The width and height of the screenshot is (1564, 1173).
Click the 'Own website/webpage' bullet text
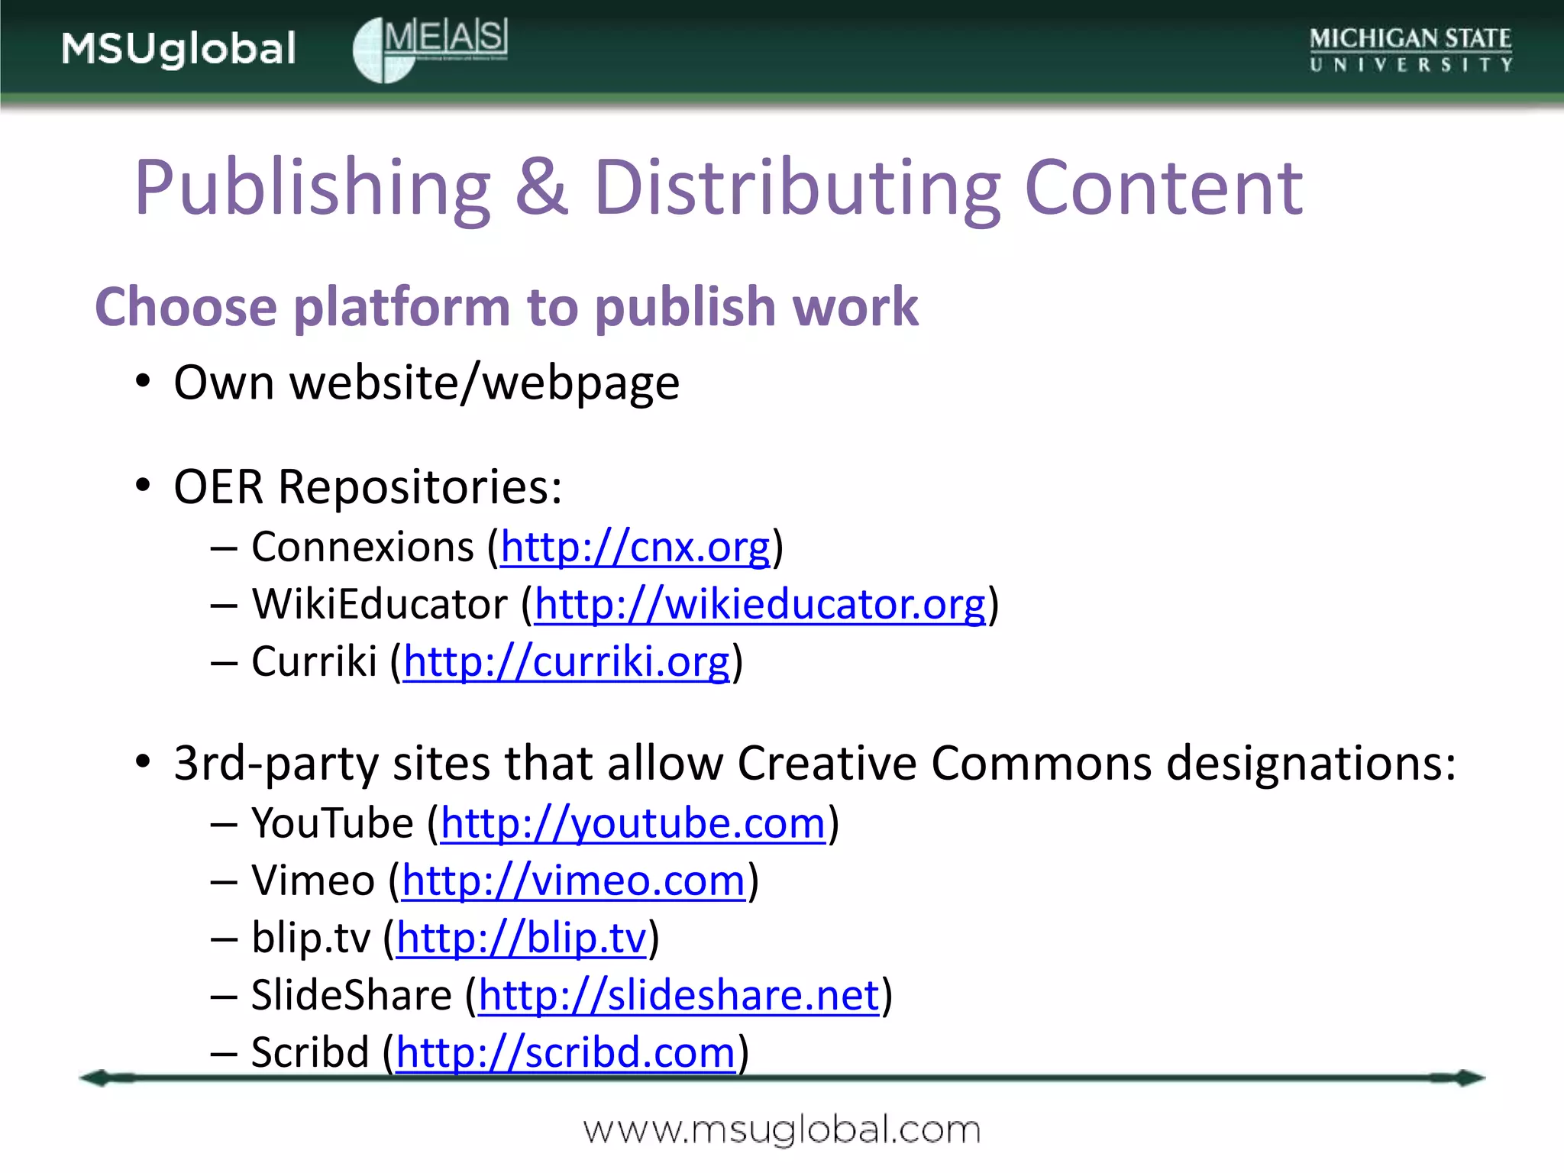pos(426,383)
